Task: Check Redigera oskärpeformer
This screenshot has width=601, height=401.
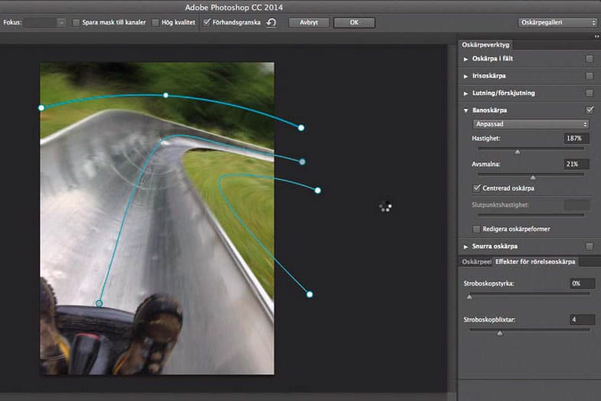Action: (x=478, y=229)
